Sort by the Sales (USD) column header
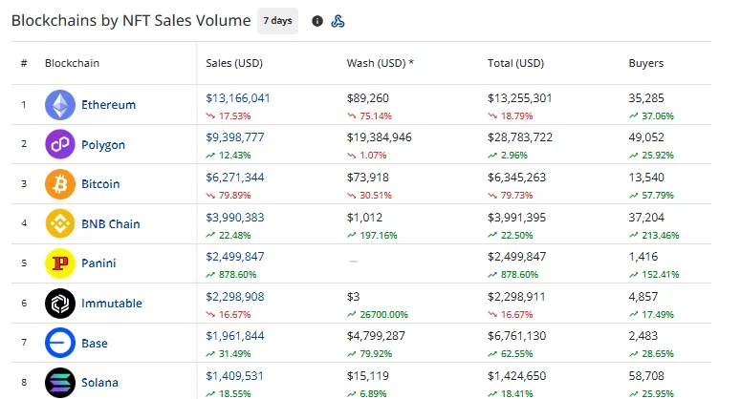This screenshot has height=399, width=741. [x=234, y=63]
